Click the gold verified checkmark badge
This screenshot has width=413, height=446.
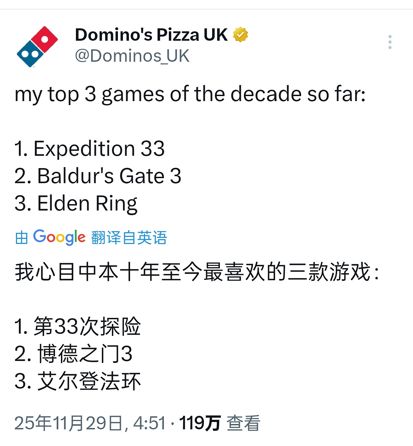[x=240, y=35]
